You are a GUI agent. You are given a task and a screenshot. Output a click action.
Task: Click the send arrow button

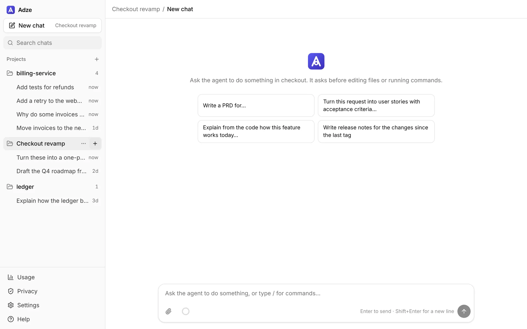tap(464, 311)
